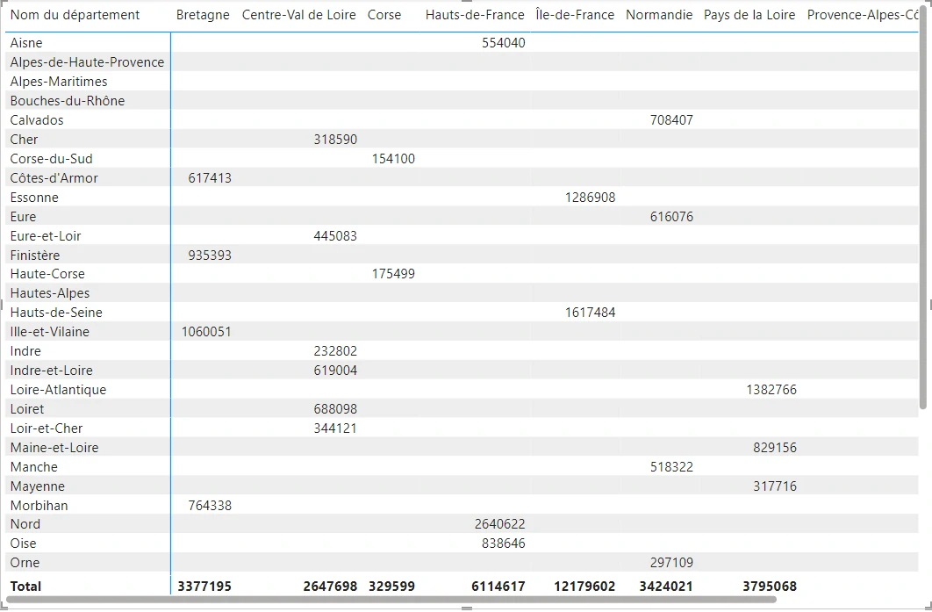
Task: Click the Centre-Val de Loire column header
Action: pos(298,15)
